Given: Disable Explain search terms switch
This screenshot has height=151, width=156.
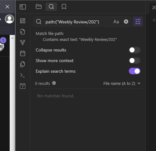Looking at the screenshot, I should (134, 71).
